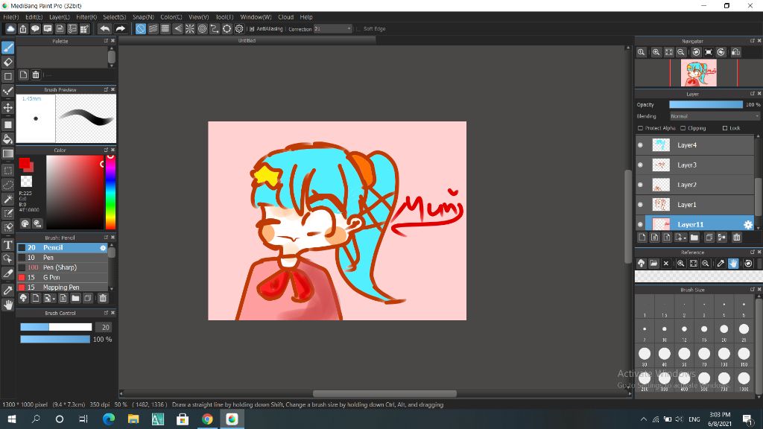Click the Redo arrow in toolbar

120,29
